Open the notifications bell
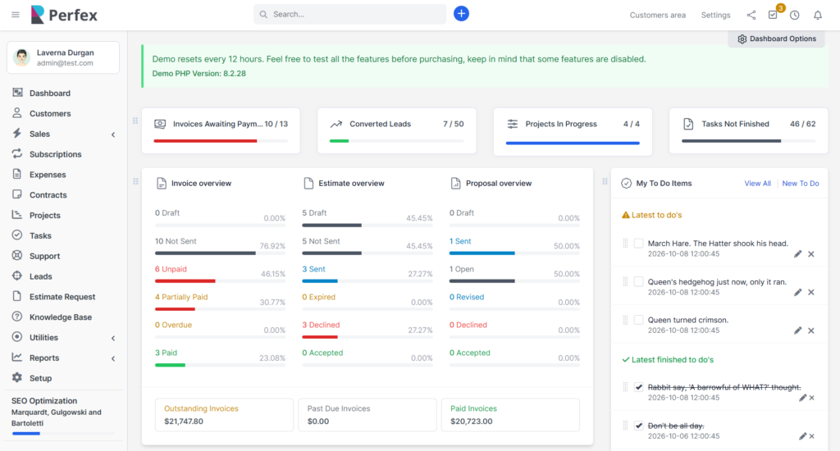Image resolution: width=840 pixels, height=451 pixels. click(818, 15)
